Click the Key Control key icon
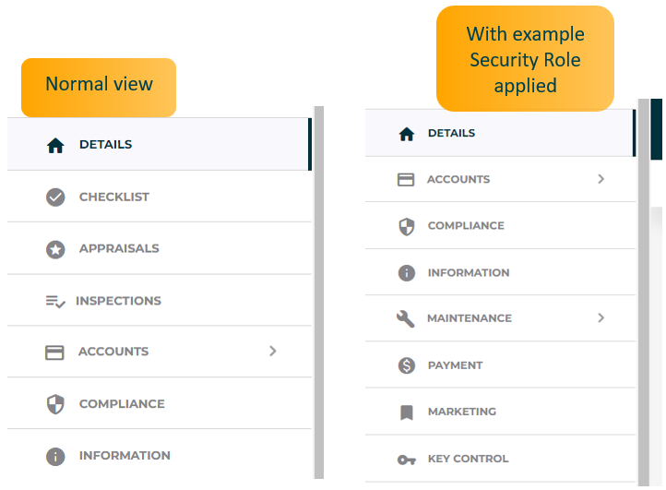 click(406, 460)
